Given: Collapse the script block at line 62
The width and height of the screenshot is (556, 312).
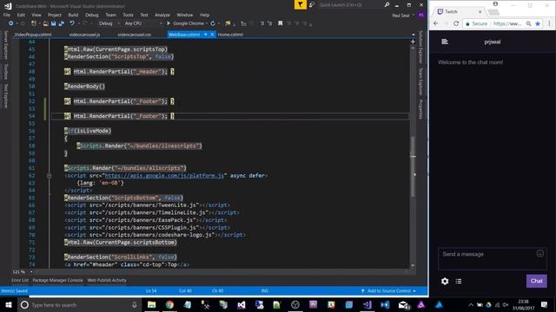Looking at the screenshot, I should coord(50,175).
